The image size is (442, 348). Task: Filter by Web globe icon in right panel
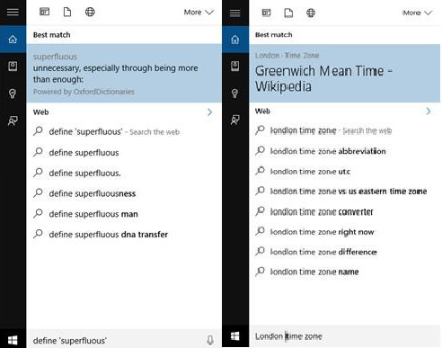pos(311,13)
